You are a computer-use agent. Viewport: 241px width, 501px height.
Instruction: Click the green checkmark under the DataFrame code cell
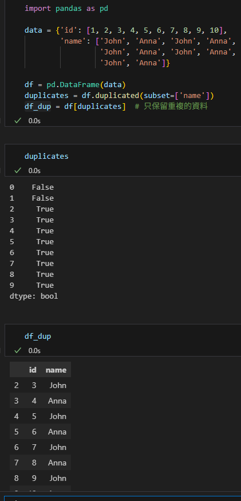[x=18, y=120]
